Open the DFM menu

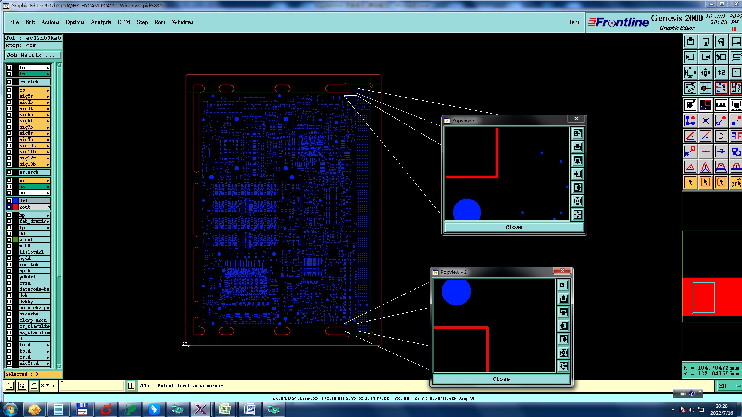pyautogui.click(x=124, y=22)
